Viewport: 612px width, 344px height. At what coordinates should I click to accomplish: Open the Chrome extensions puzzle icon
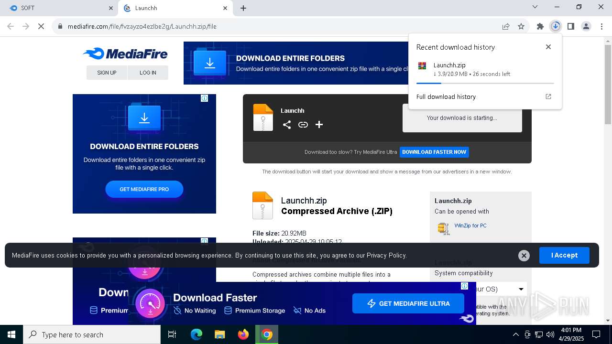click(x=540, y=26)
